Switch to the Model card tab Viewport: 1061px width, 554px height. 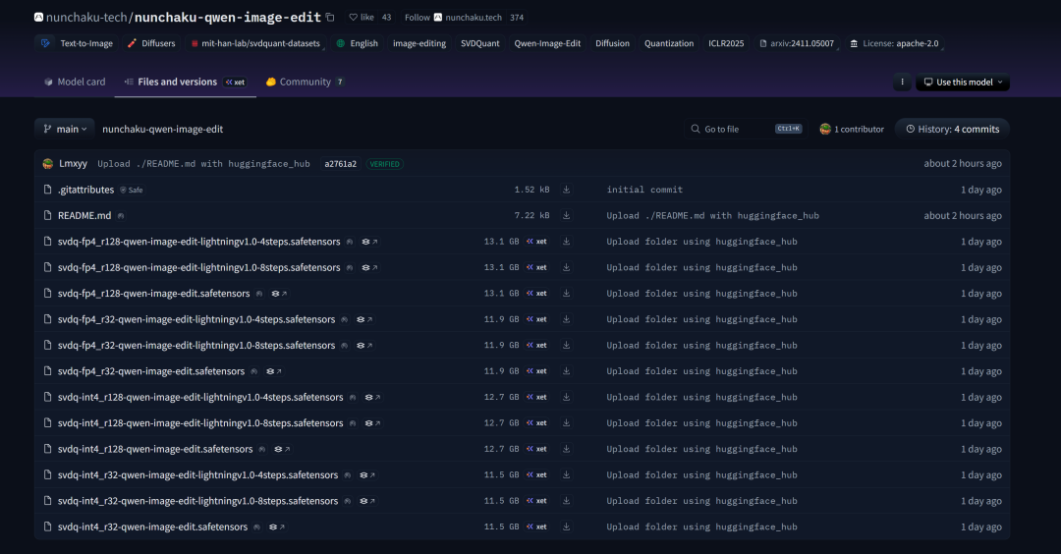[x=75, y=82]
